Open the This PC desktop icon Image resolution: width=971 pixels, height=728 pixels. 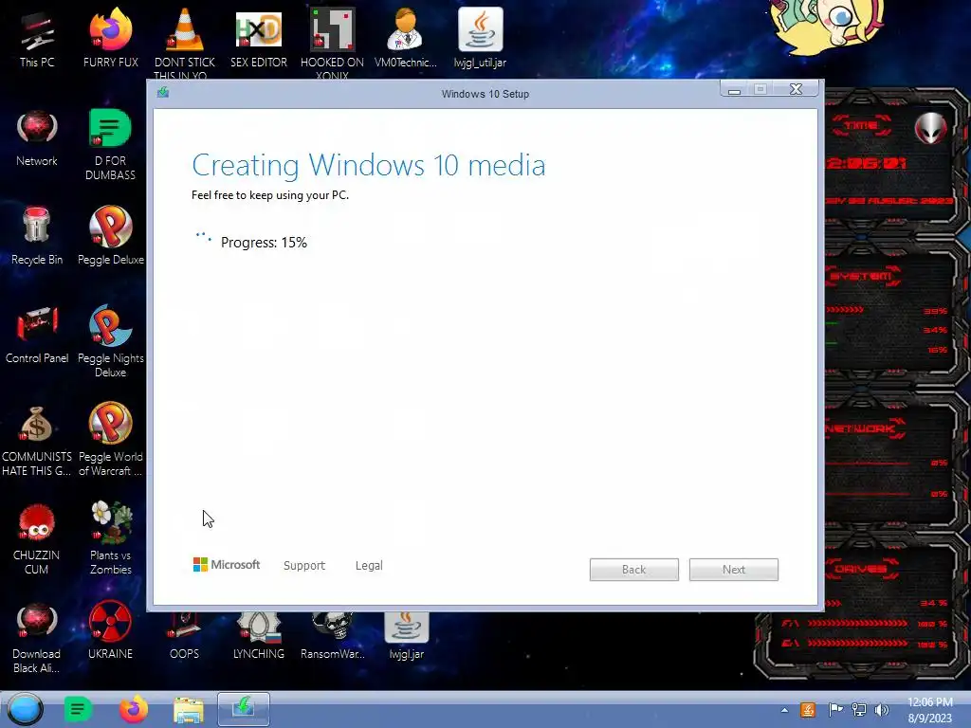point(37,40)
